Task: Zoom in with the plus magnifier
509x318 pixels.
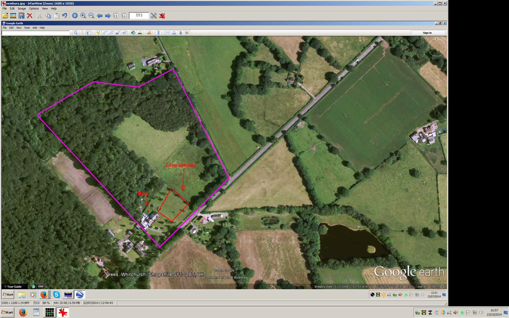Action: 83,16
